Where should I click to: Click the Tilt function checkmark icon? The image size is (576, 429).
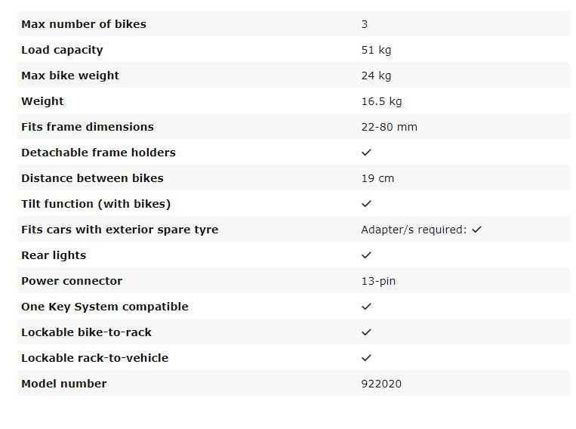click(x=366, y=204)
